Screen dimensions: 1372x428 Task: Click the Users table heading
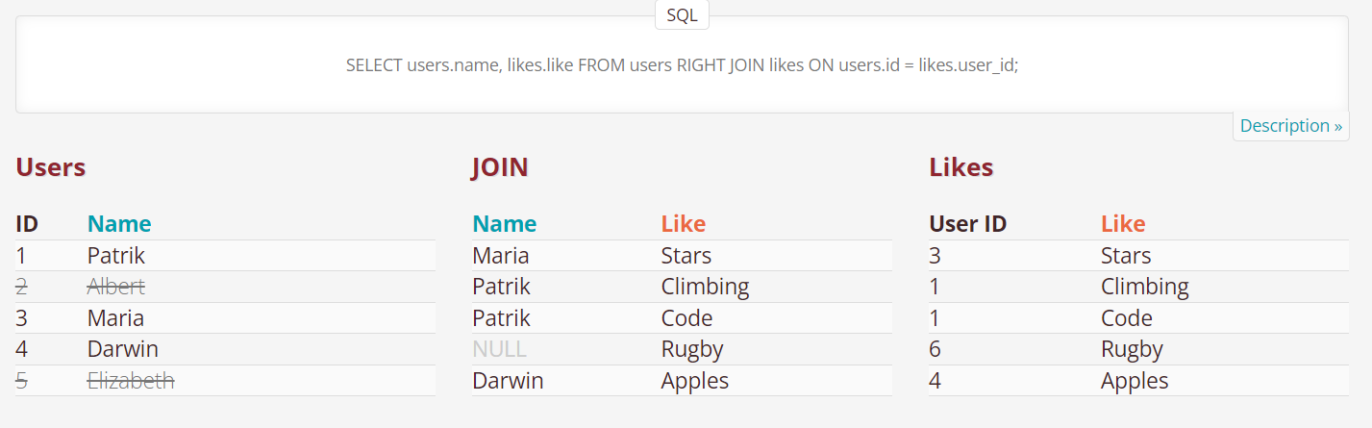(51, 167)
